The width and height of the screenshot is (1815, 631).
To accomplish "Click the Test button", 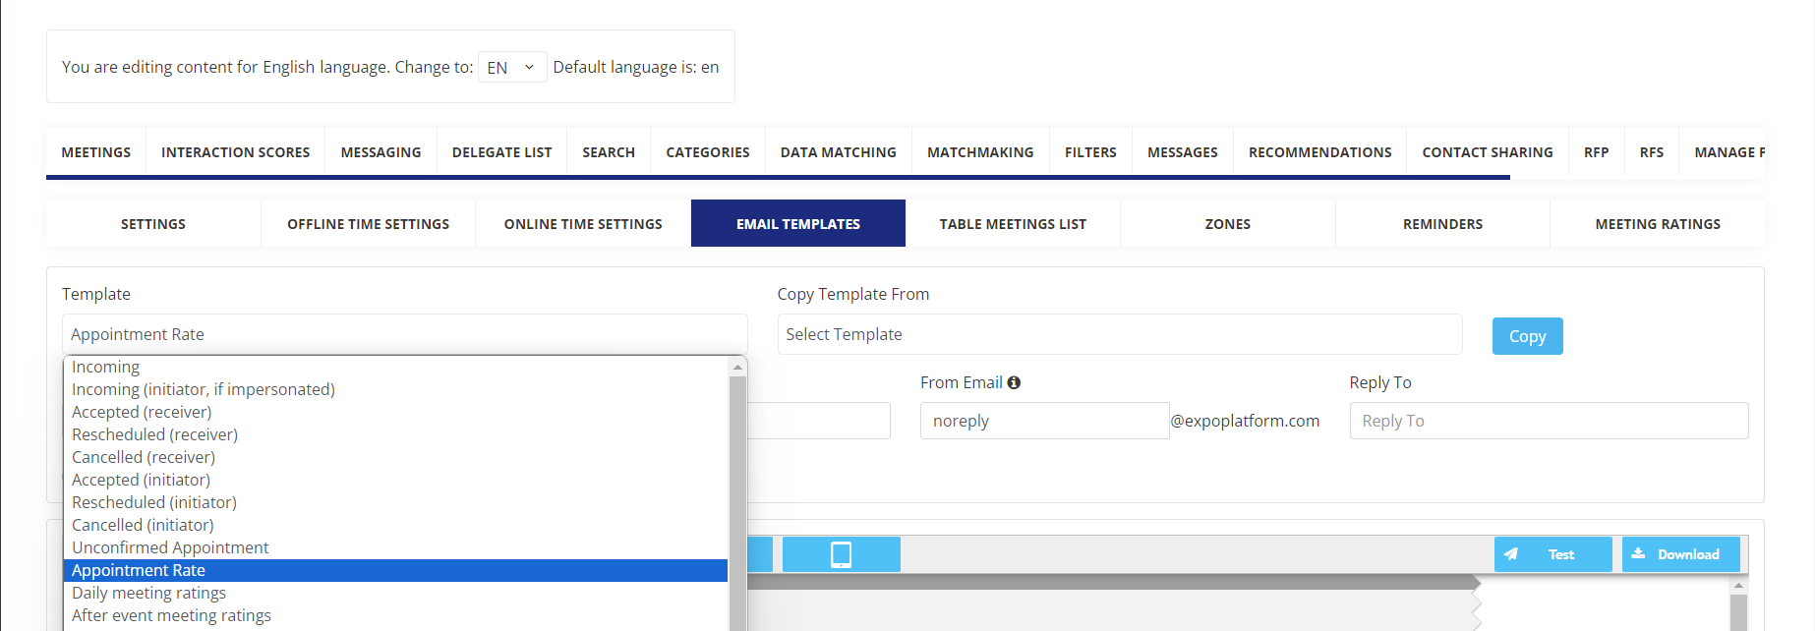I will click(1553, 554).
